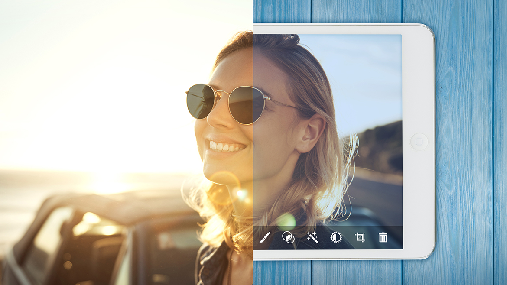
Task: Open brightness and contrast adjustment
Action: tap(336, 237)
